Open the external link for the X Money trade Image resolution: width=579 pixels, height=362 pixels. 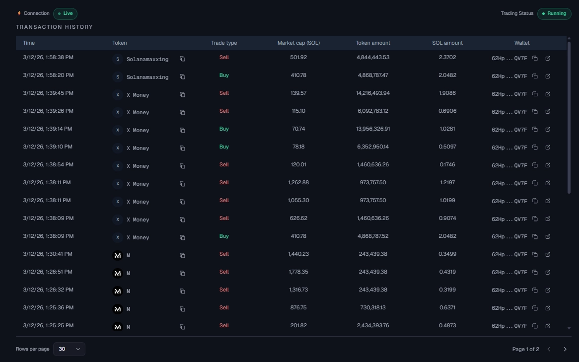[x=548, y=94]
